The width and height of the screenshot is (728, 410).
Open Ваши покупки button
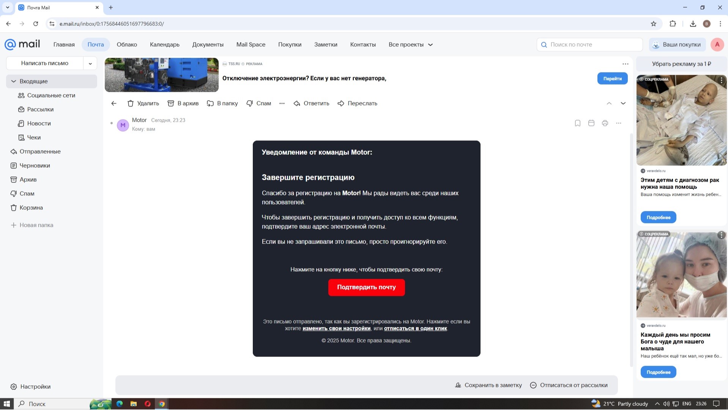[x=678, y=44]
